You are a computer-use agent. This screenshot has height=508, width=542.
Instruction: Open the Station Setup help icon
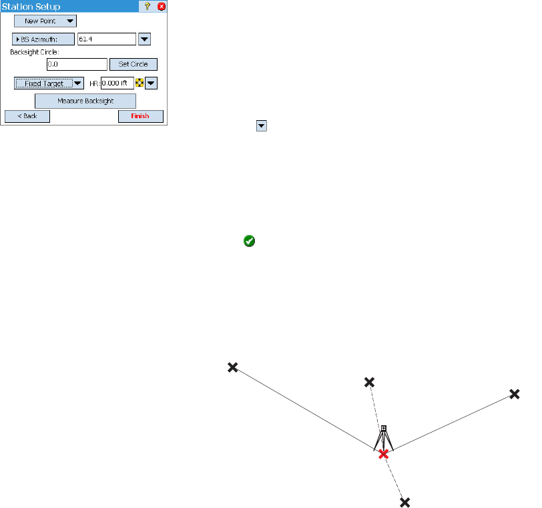tap(148, 6)
